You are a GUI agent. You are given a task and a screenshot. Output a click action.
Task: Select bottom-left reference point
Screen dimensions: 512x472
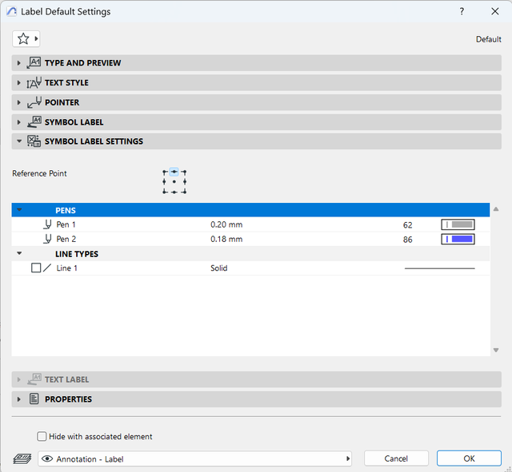(164, 192)
